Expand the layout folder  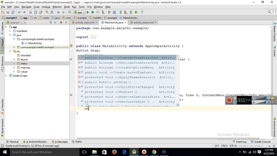[x=14, y=59]
